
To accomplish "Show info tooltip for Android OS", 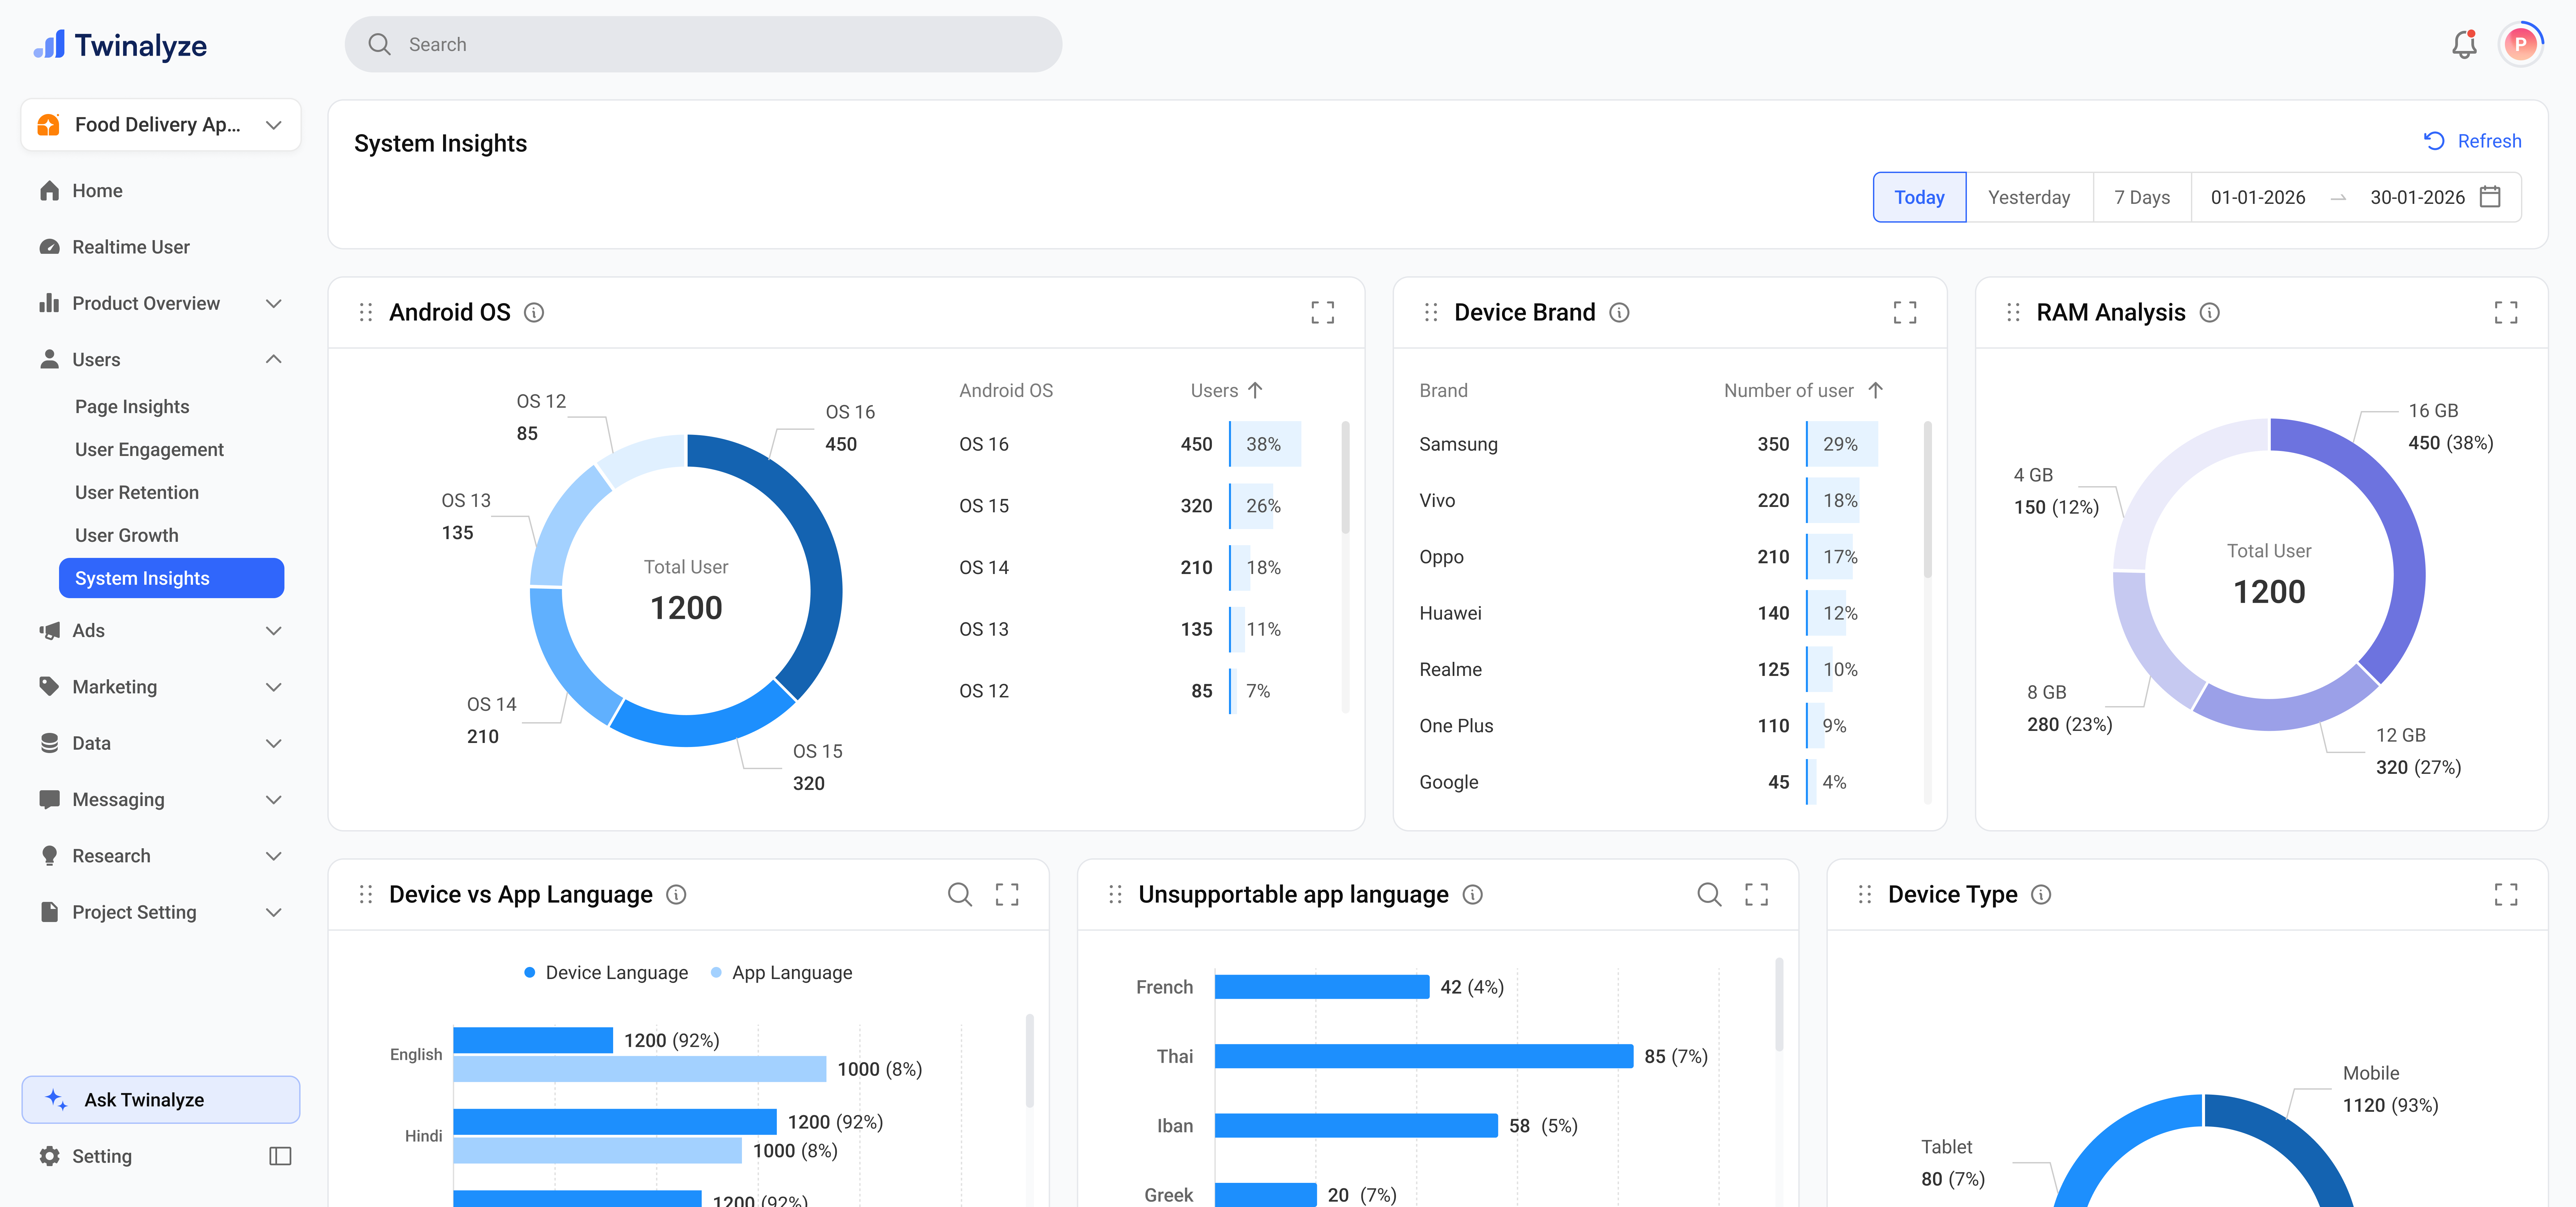I will (534, 313).
